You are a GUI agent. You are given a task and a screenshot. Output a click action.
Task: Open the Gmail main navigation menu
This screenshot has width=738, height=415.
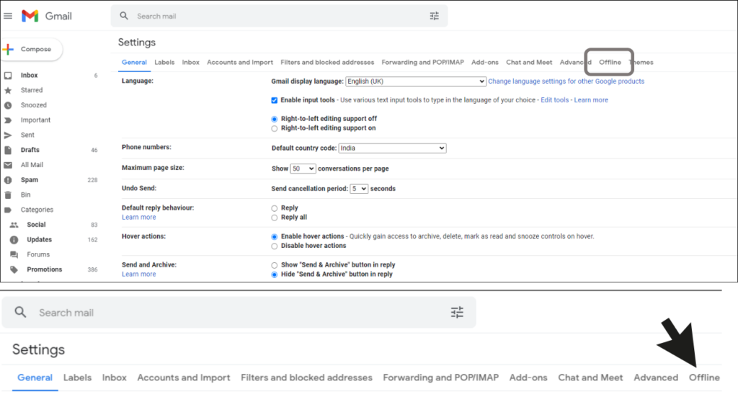pyautogui.click(x=9, y=14)
